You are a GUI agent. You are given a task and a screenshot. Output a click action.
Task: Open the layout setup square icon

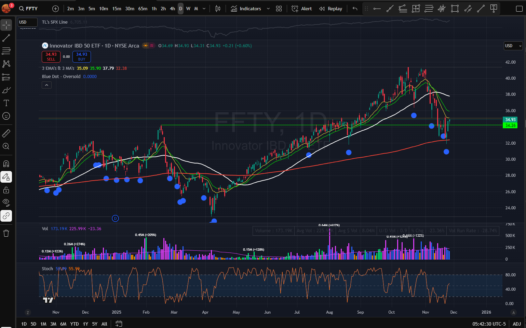(x=519, y=9)
